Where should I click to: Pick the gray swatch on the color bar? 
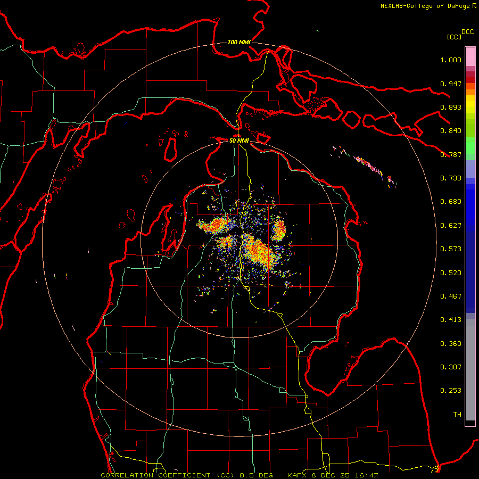click(470, 370)
